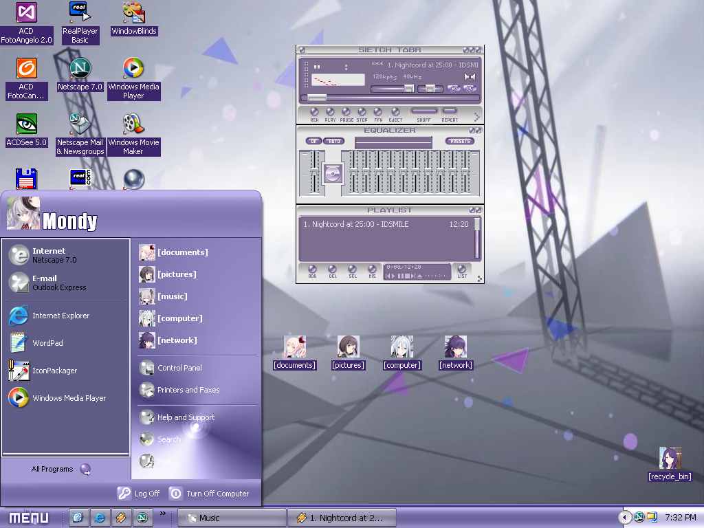Screen dimensions: 704x528
Task: Toggle the SHUFF shuffle button
Action: pyautogui.click(x=423, y=111)
